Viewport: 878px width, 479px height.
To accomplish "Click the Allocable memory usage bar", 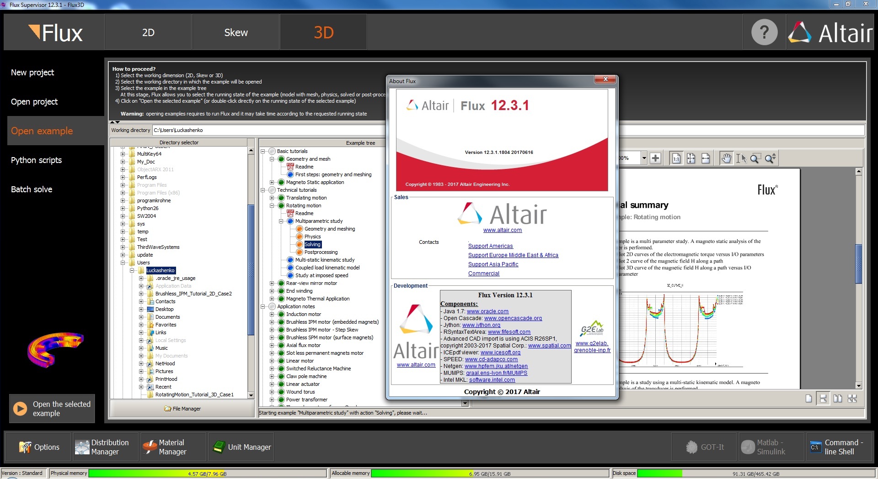I will pos(490,474).
